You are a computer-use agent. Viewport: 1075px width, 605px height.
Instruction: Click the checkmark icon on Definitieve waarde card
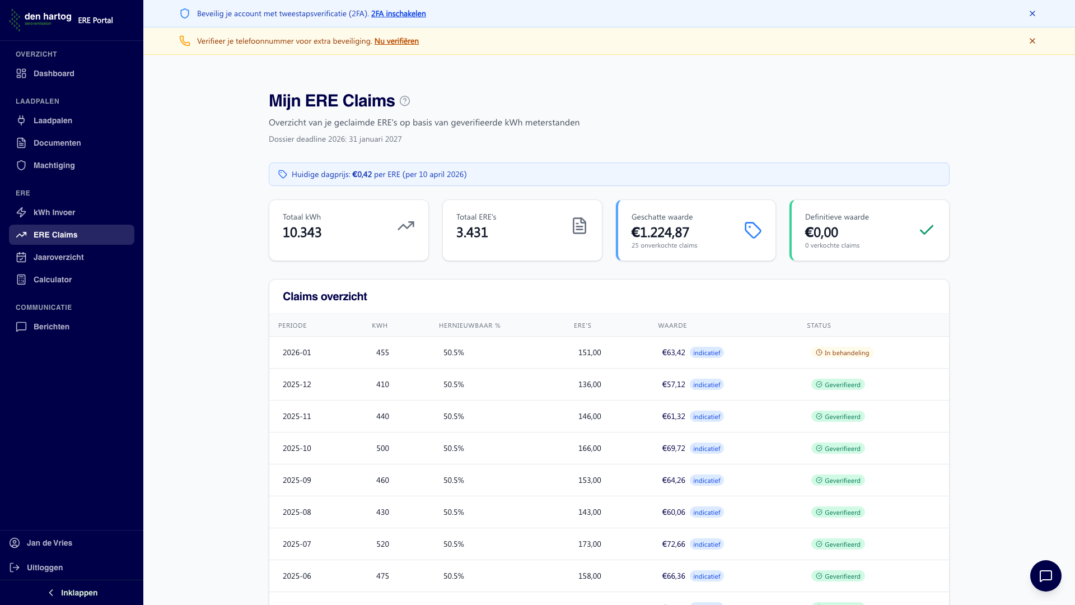[927, 230]
